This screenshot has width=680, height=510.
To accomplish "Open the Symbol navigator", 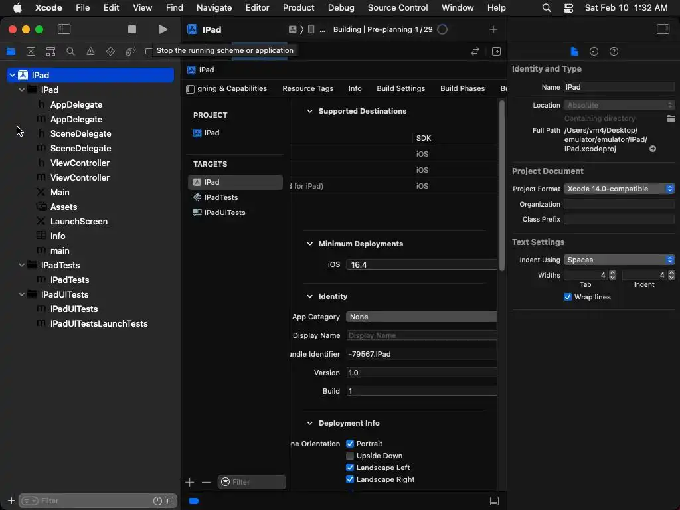I will coord(50,52).
